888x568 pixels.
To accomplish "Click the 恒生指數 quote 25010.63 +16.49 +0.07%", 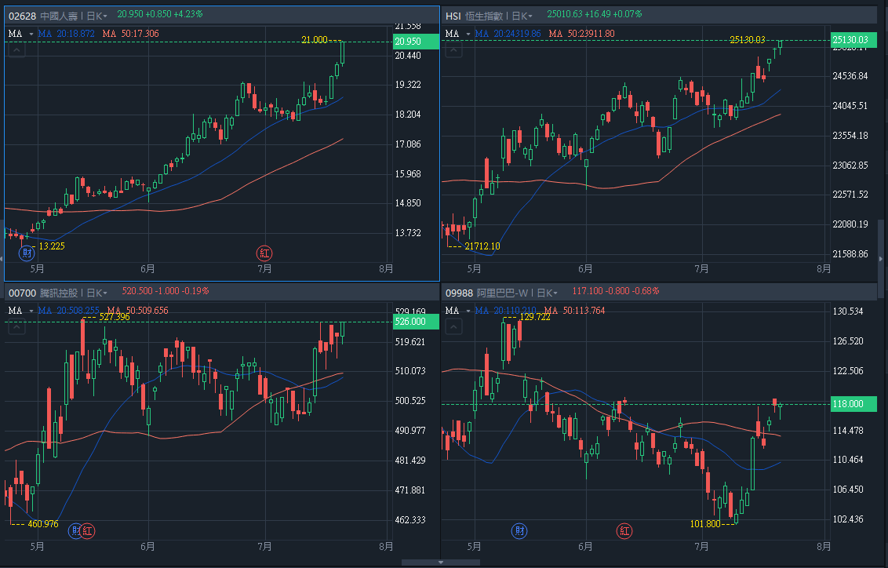I will point(595,14).
